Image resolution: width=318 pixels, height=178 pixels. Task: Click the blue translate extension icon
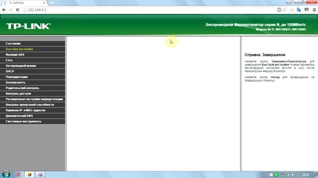(299, 10)
